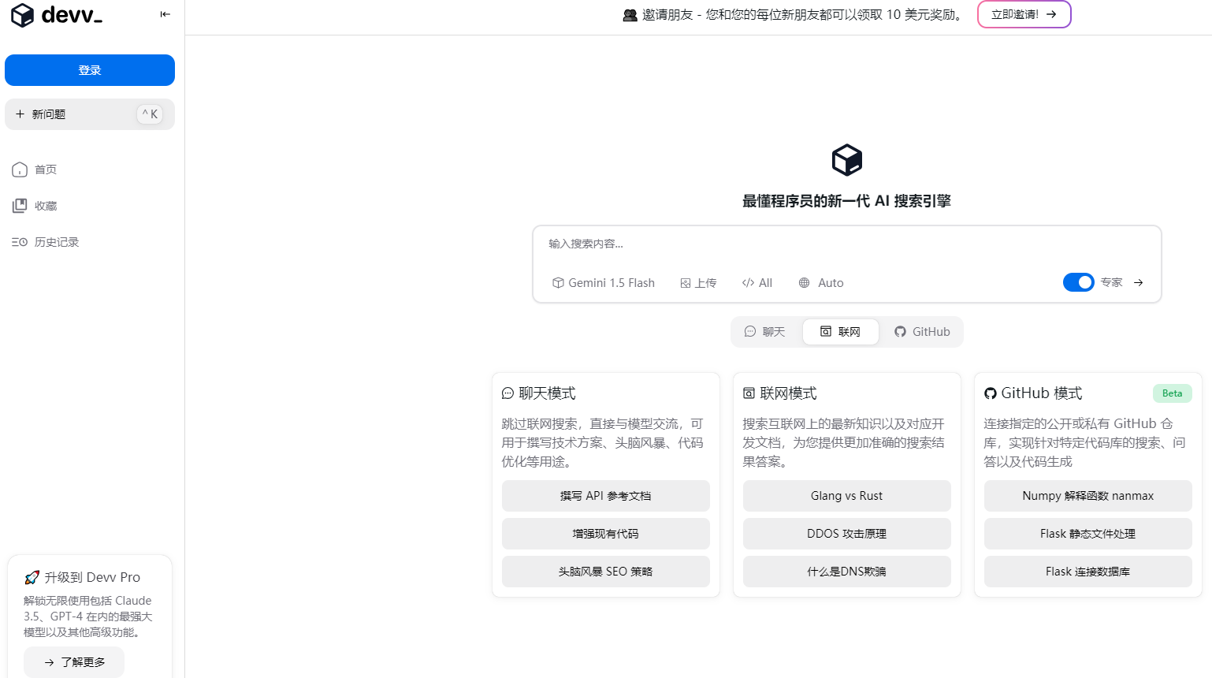
Task: Focus the 输入搜索内容 search input field
Action: (846, 244)
